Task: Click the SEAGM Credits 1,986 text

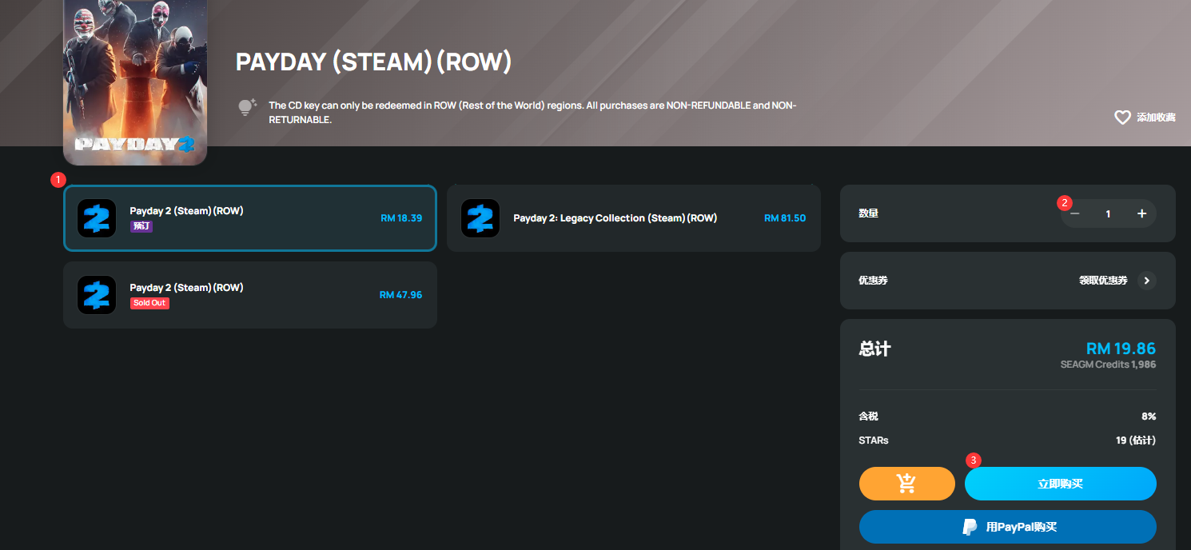Action: 1108,365
